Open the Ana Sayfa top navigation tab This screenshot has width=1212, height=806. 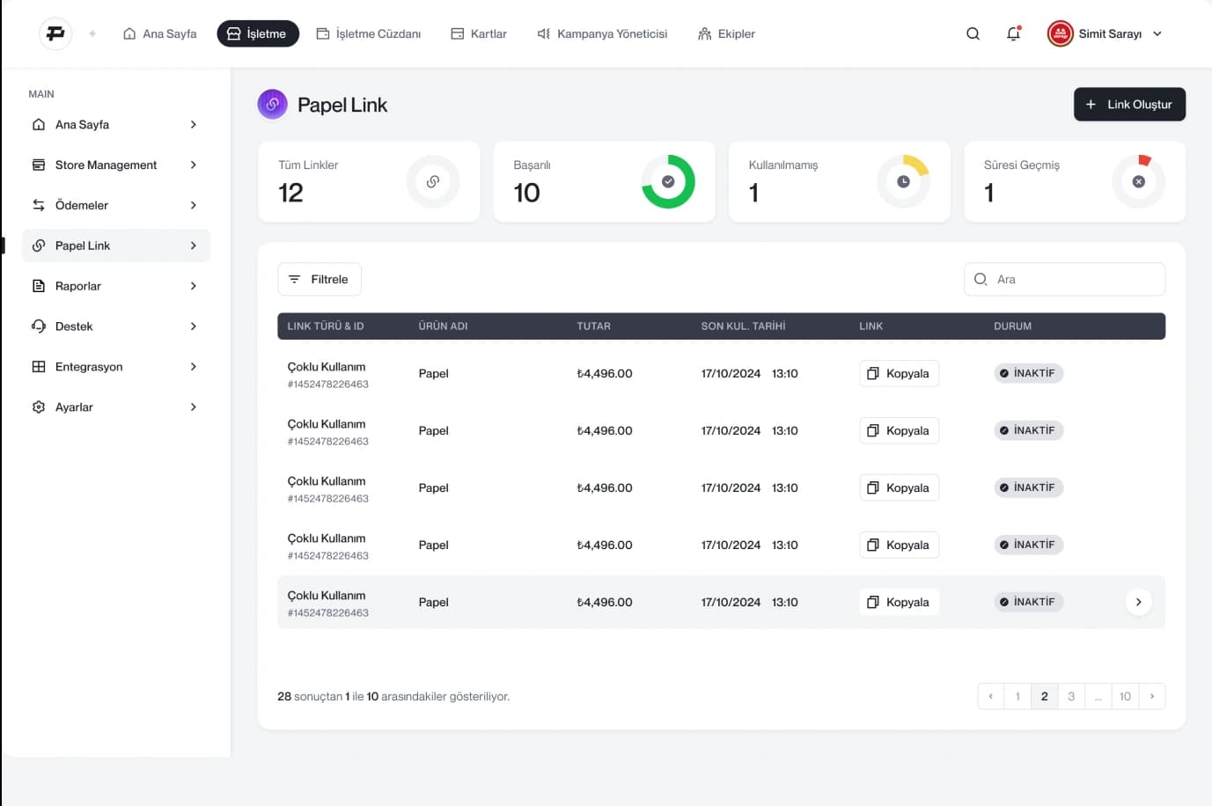pyautogui.click(x=159, y=33)
